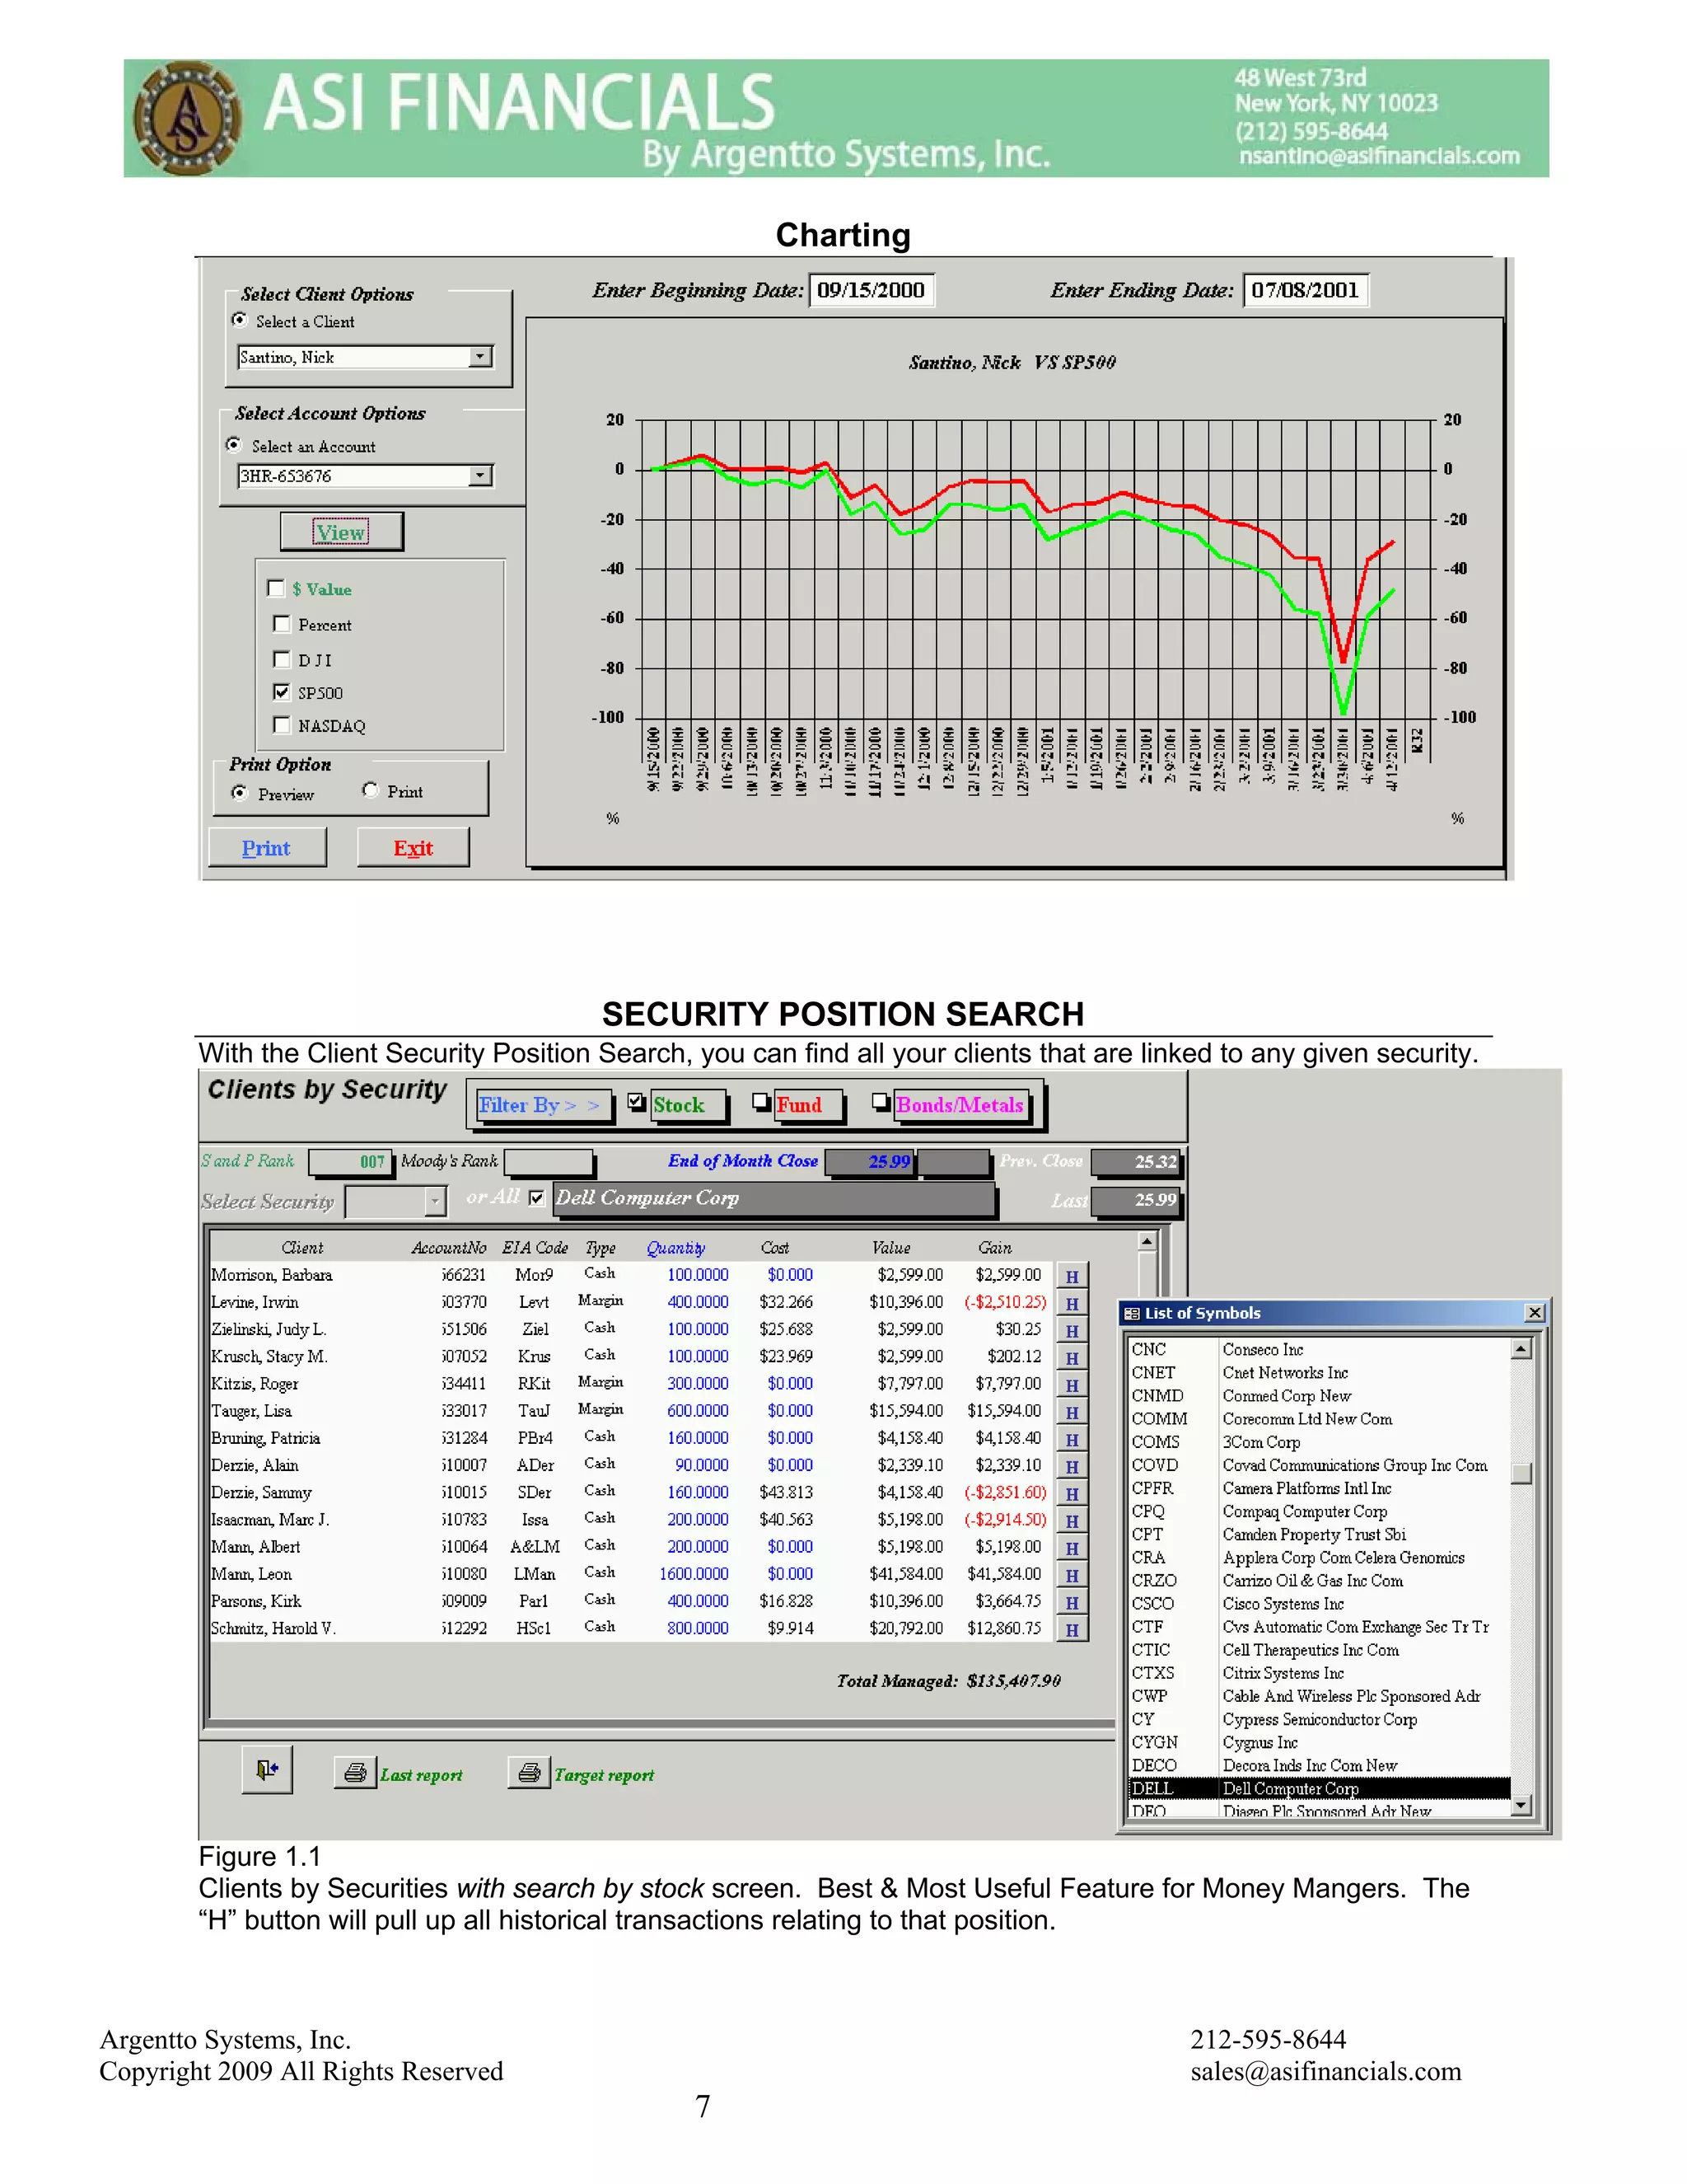Click the H button for Parsons, Kirk

coord(1072,1602)
